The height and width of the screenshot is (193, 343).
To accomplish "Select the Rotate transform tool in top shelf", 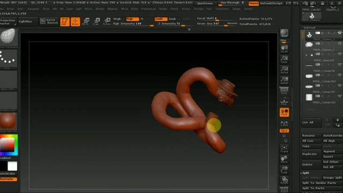I will pyautogui.click(x=107, y=21).
